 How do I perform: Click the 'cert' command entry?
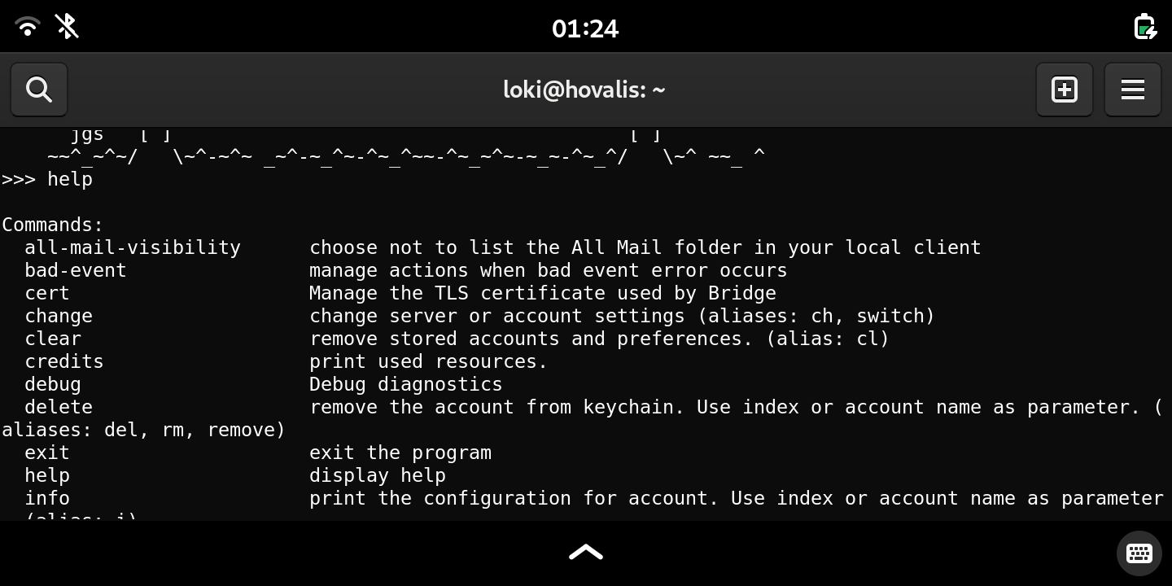click(x=47, y=293)
